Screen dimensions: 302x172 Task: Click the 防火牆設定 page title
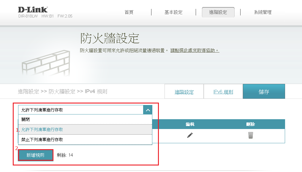(110, 38)
